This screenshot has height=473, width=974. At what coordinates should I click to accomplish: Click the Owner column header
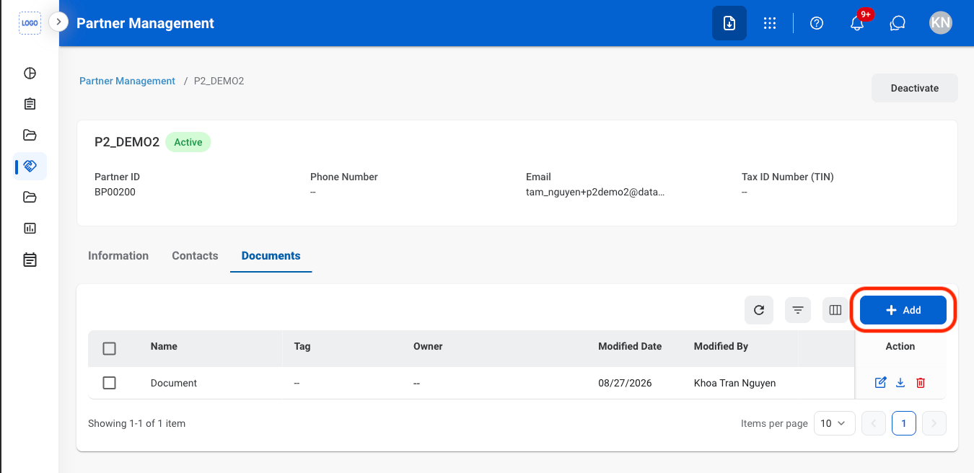pos(428,346)
